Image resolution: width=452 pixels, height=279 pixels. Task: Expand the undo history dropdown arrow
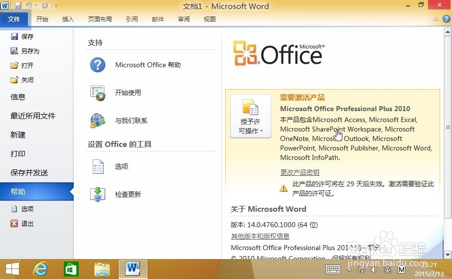tap(36, 5)
